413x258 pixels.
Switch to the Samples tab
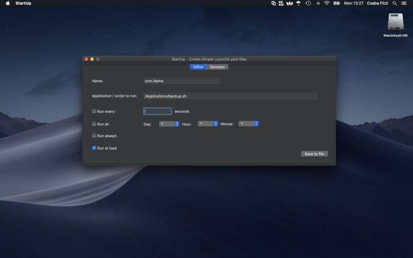tap(217, 67)
